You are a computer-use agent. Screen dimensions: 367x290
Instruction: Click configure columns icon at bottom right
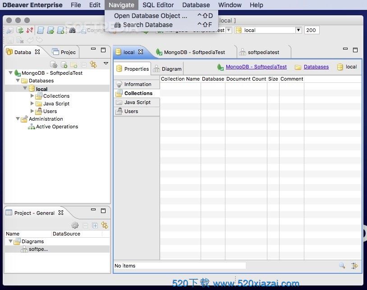pos(354,266)
